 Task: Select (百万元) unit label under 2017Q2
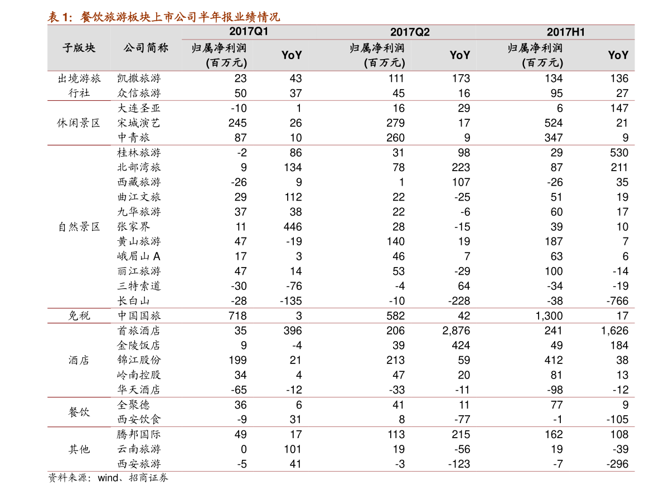(x=384, y=63)
